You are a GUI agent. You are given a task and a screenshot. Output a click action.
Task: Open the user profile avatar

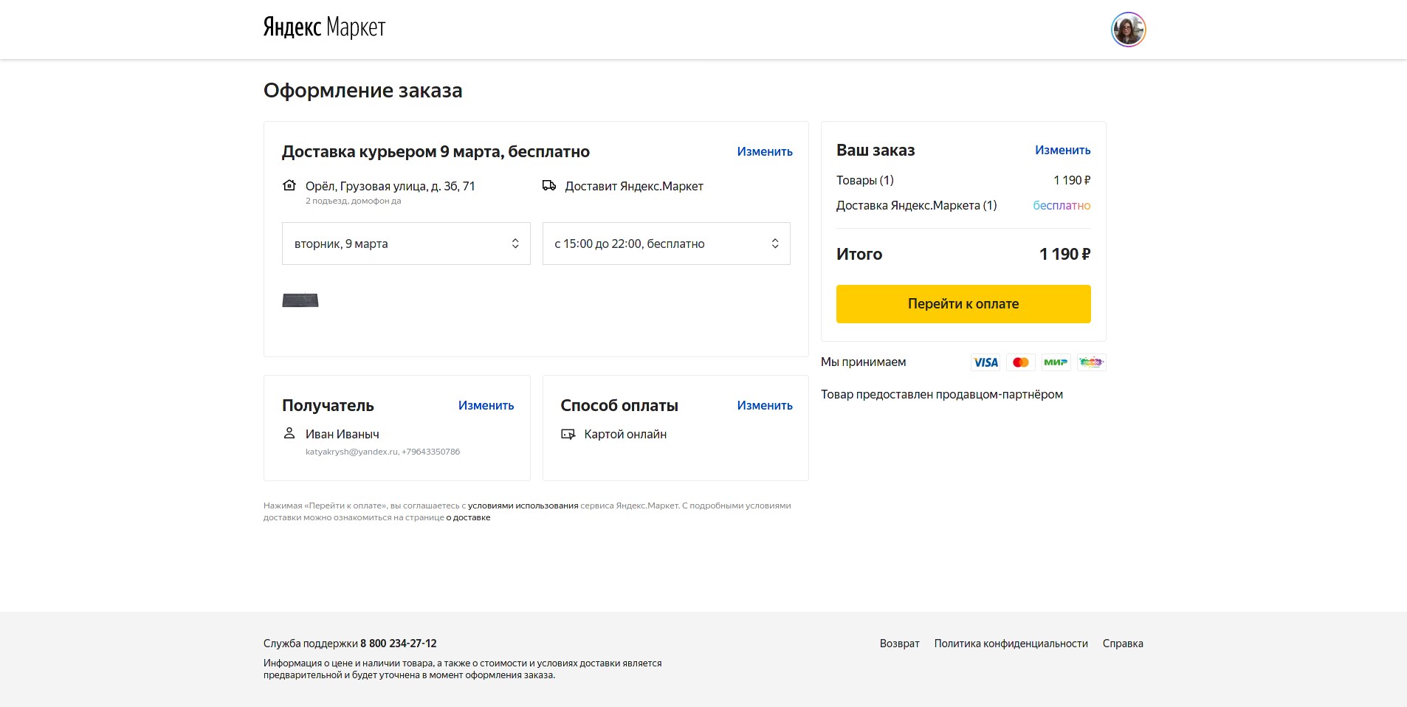1128,30
